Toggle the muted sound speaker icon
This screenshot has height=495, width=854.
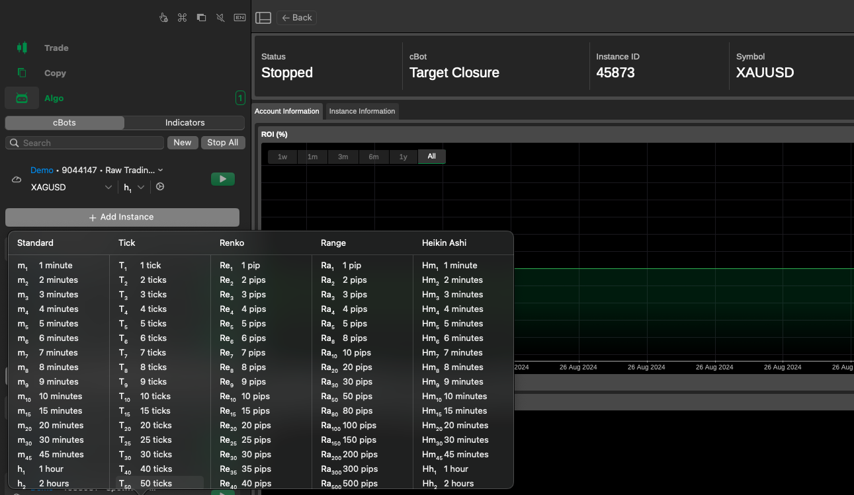pyautogui.click(x=220, y=17)
